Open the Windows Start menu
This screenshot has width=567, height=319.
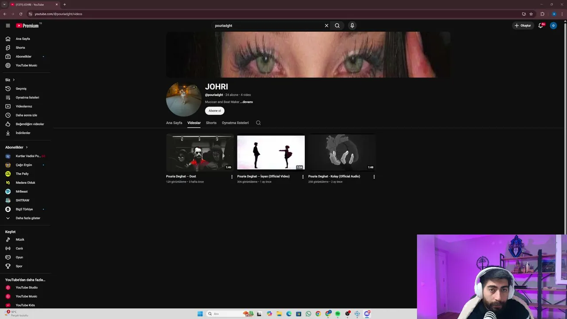pos(200,314)
